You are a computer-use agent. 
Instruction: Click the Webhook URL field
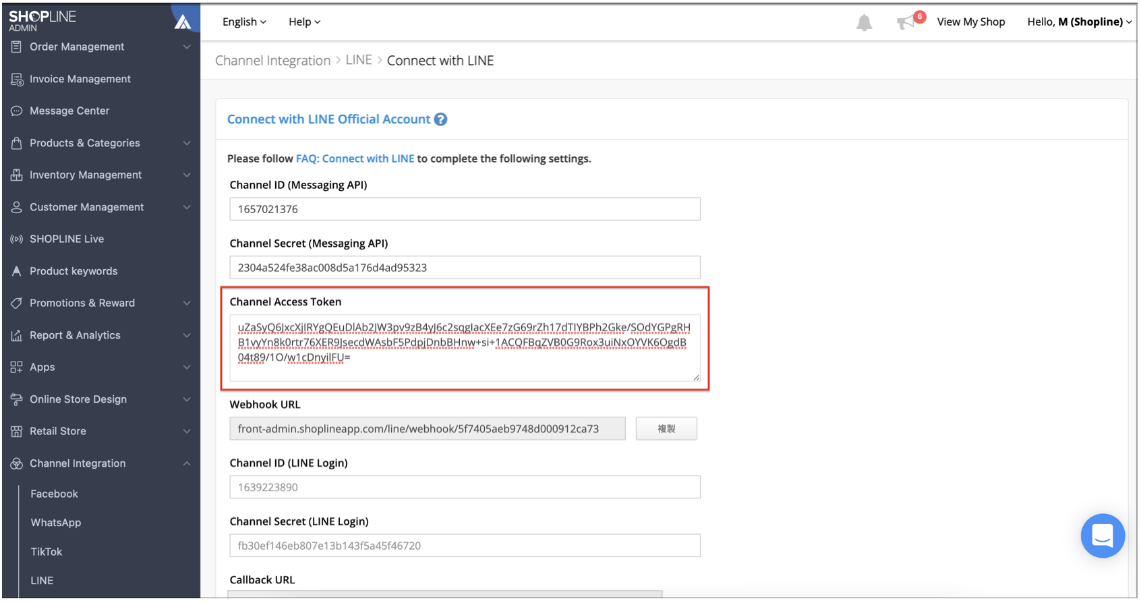(x=428, y=428)
